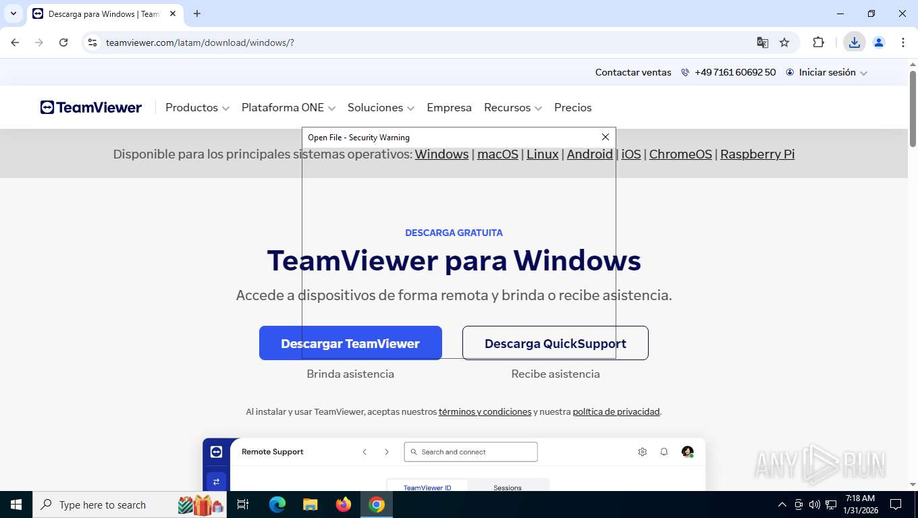Image resolution: width=918 pixels, height=518 pixels.
Task: Open the Windows Start menu
Action: click(16, 505)
